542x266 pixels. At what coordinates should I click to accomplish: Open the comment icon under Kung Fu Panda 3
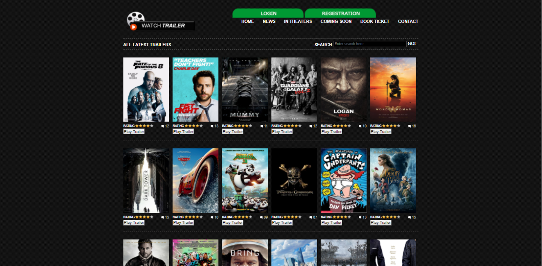click(x=262, y=217)
